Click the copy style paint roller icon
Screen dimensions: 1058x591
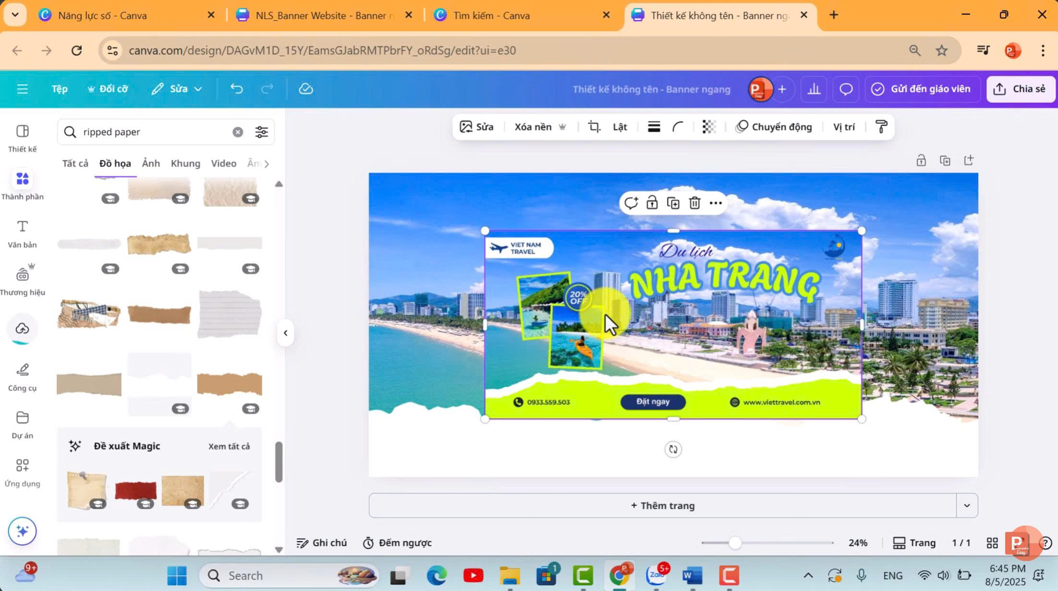tap(881, 127)
